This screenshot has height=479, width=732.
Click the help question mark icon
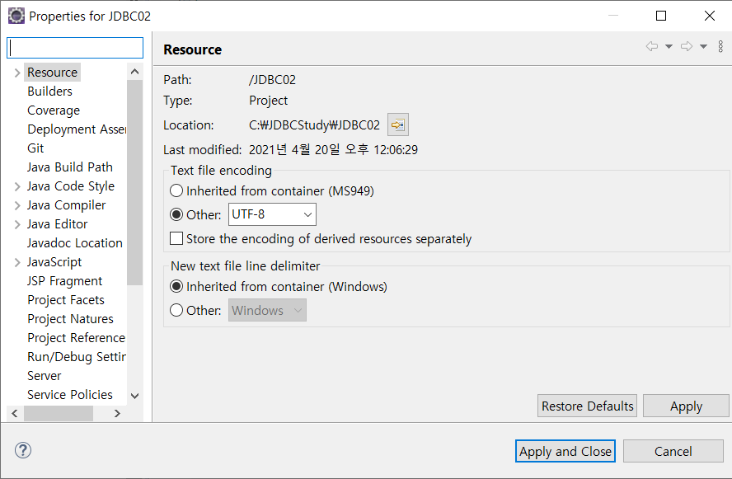(x=23, y=450)
